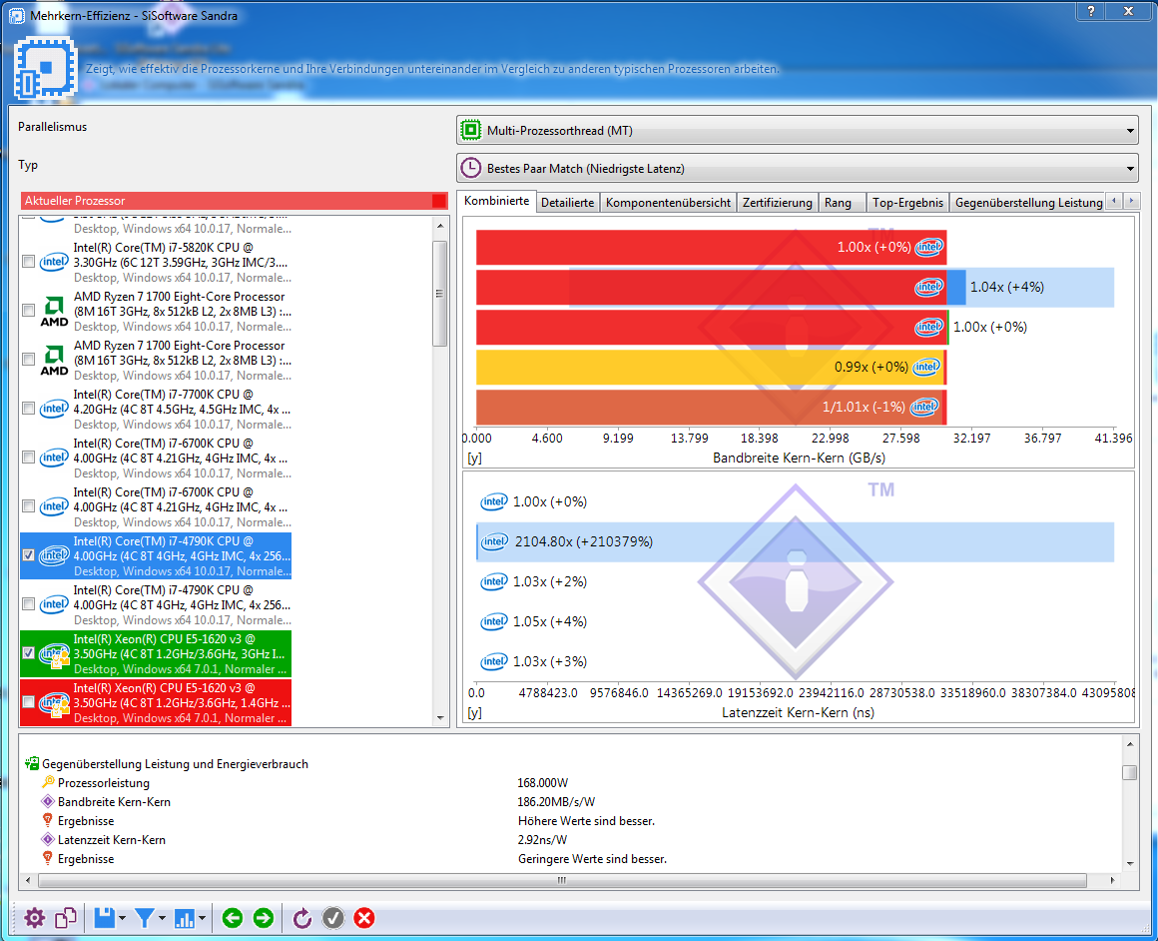Check the first i7-6700K checkbox
The height and width of the screenshot is (941, 1158).
tap(28, 457)
